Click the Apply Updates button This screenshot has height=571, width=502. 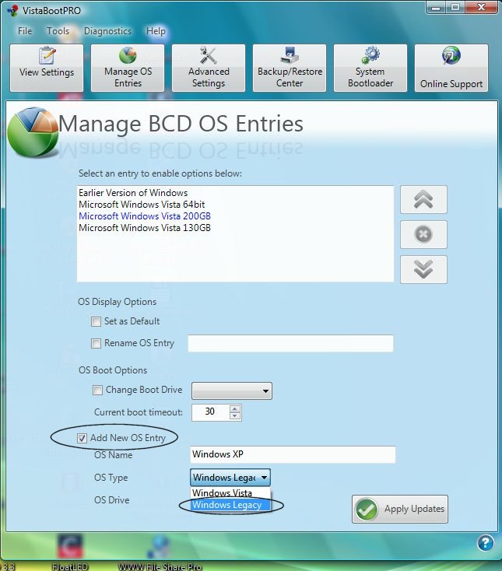coord(400,509)
